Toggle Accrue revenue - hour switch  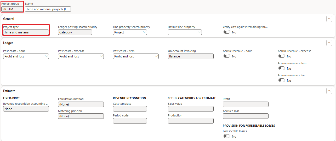[227, 56]
